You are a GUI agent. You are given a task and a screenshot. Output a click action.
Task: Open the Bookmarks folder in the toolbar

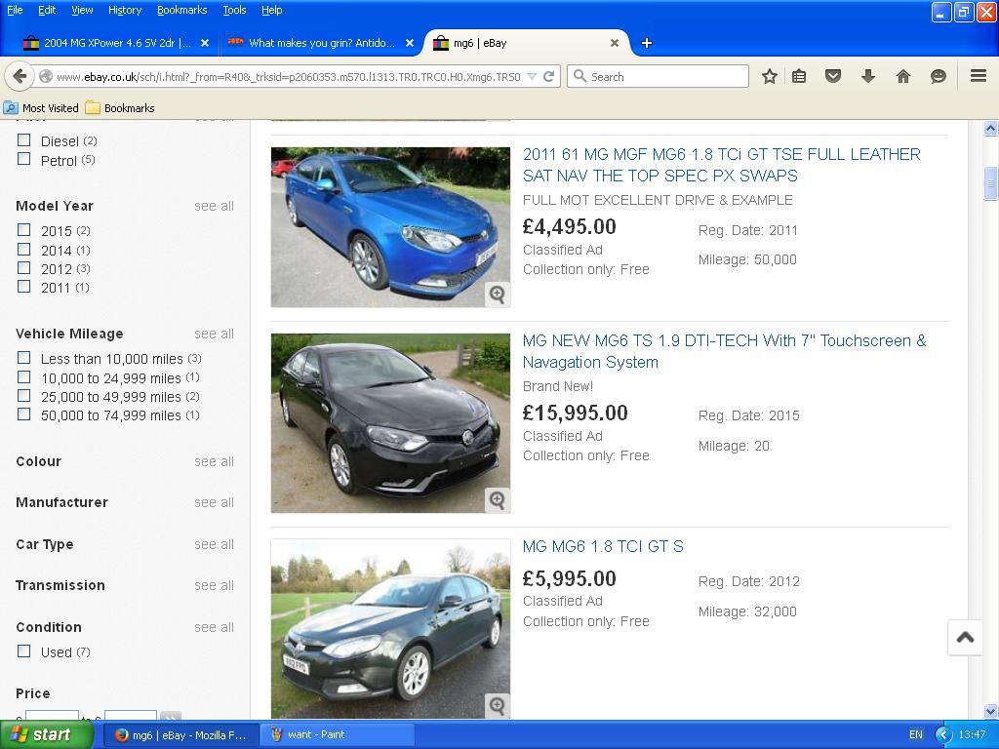(120, 107)
